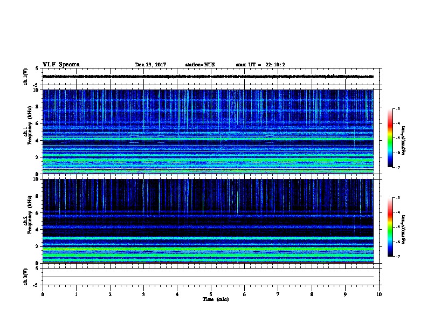Click the "5" tick of ch.3(V) axis
This screenshot has height=330, width=427.
coord(37,269)
